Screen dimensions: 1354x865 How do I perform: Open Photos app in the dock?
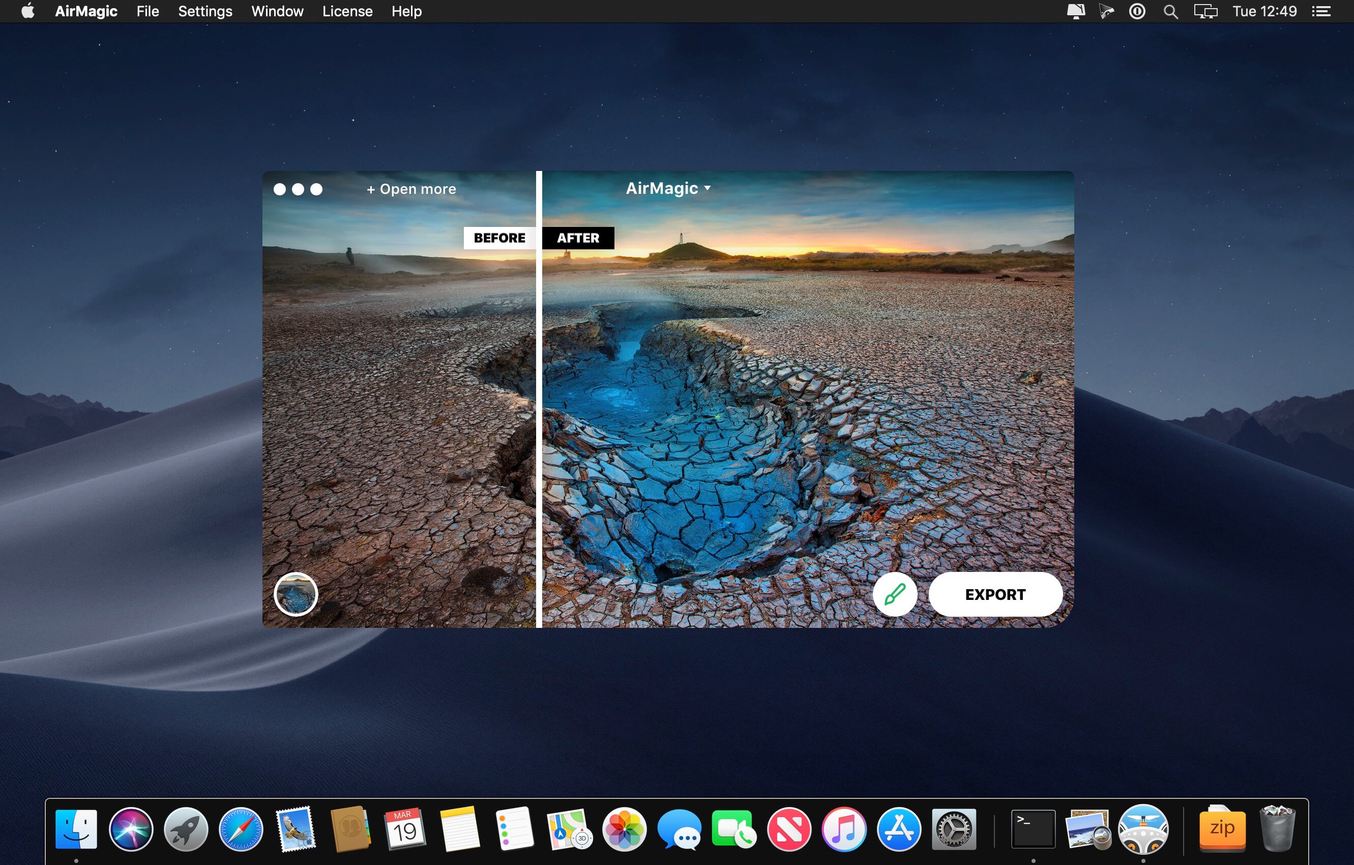[x=624, y=829]
